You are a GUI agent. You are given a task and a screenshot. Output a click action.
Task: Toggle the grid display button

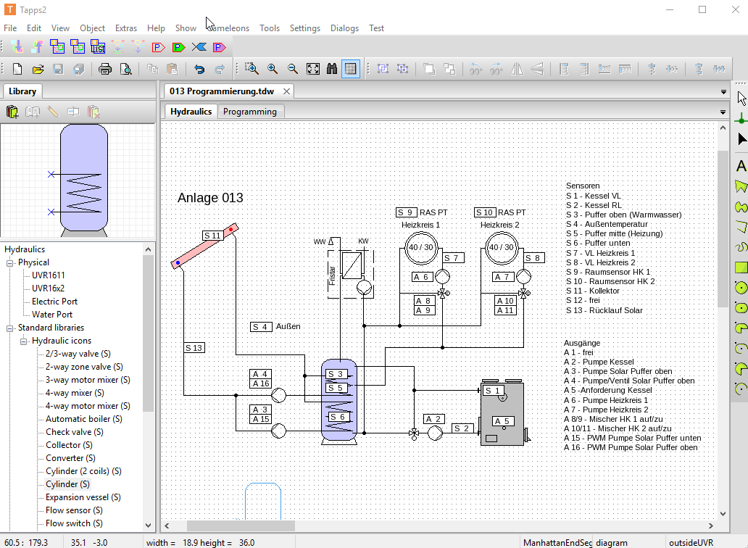tap(351, 69)
